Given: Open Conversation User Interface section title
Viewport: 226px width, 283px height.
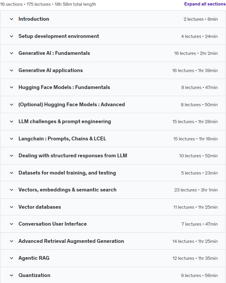Looking at the screenshot, I should [53, 224].
